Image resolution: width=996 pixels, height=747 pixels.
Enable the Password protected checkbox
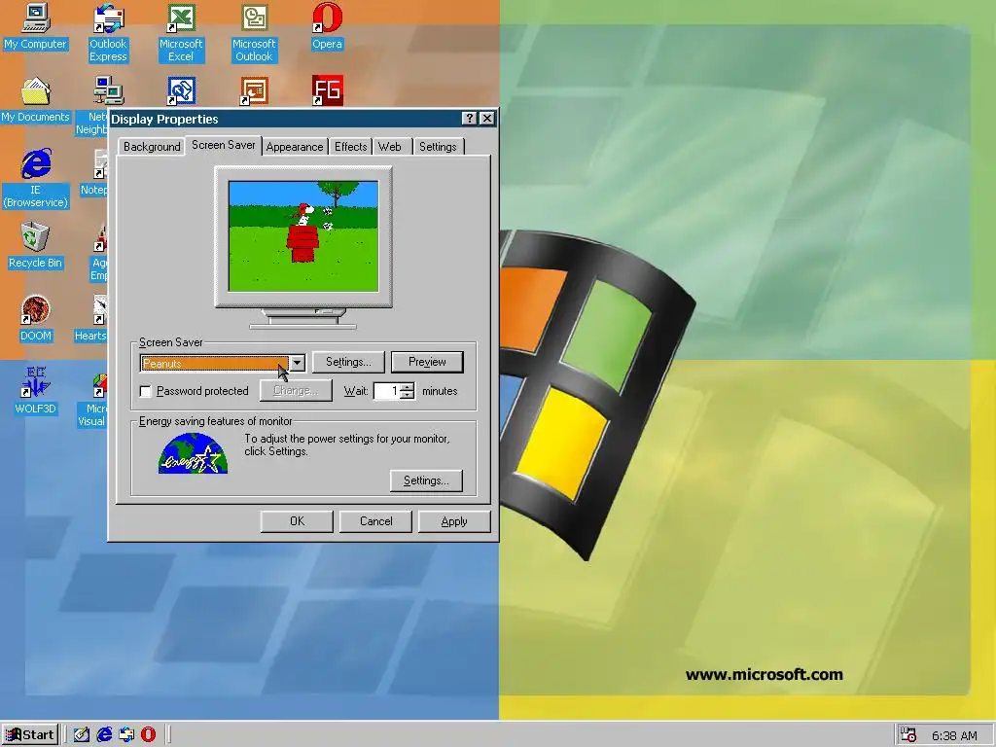[x=146, y=391]
